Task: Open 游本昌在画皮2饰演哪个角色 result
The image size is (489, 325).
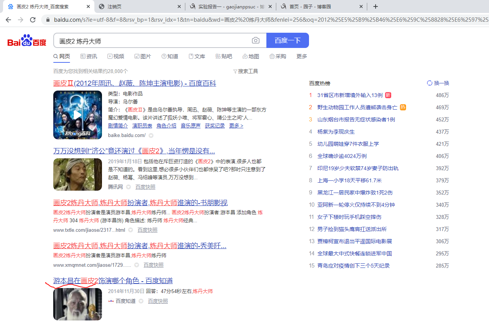Action: tap(113, 281)
